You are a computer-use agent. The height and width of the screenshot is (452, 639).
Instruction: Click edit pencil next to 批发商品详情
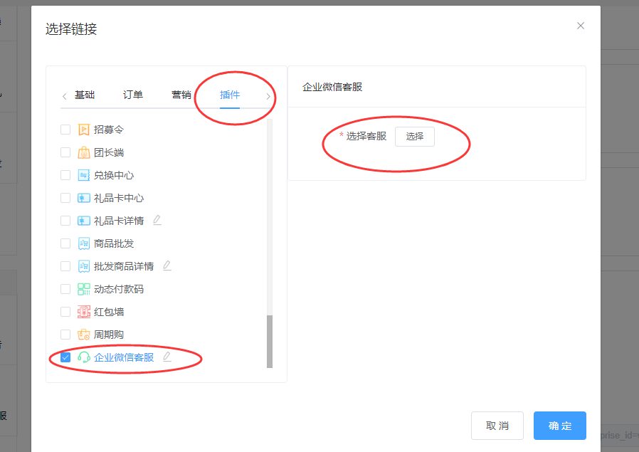click(167, 266)
